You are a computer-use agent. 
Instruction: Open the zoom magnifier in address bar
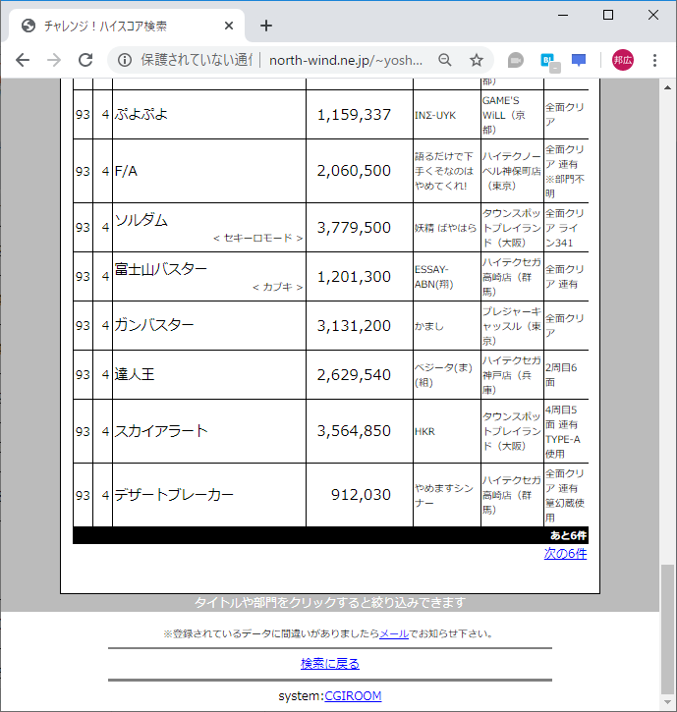click(445, 60)
